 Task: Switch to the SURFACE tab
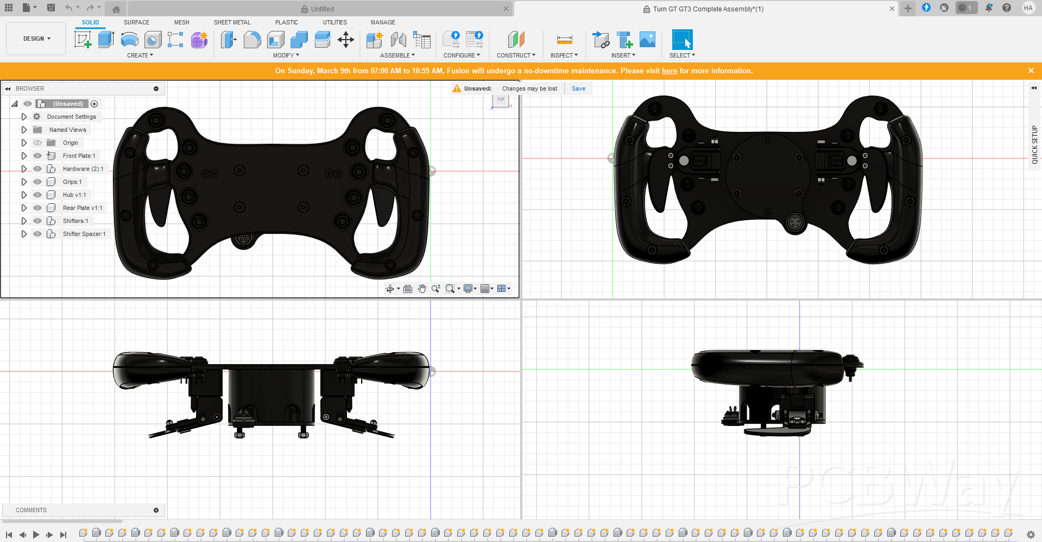coord(136,22)
